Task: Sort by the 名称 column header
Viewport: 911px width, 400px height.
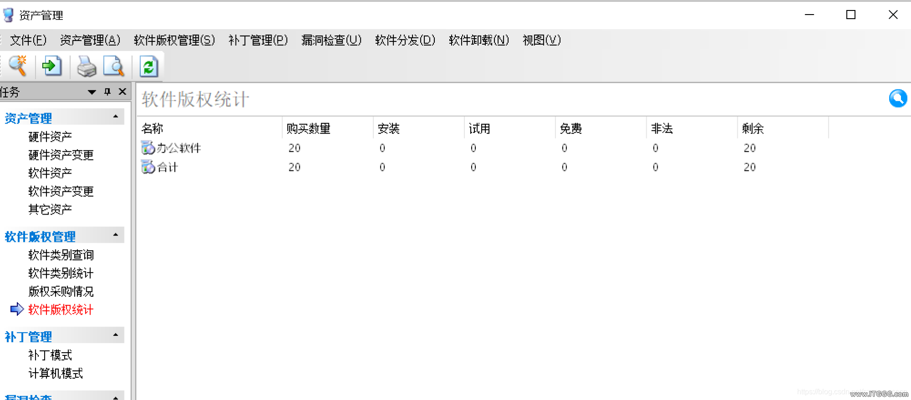Action: (x=210, y=128)
